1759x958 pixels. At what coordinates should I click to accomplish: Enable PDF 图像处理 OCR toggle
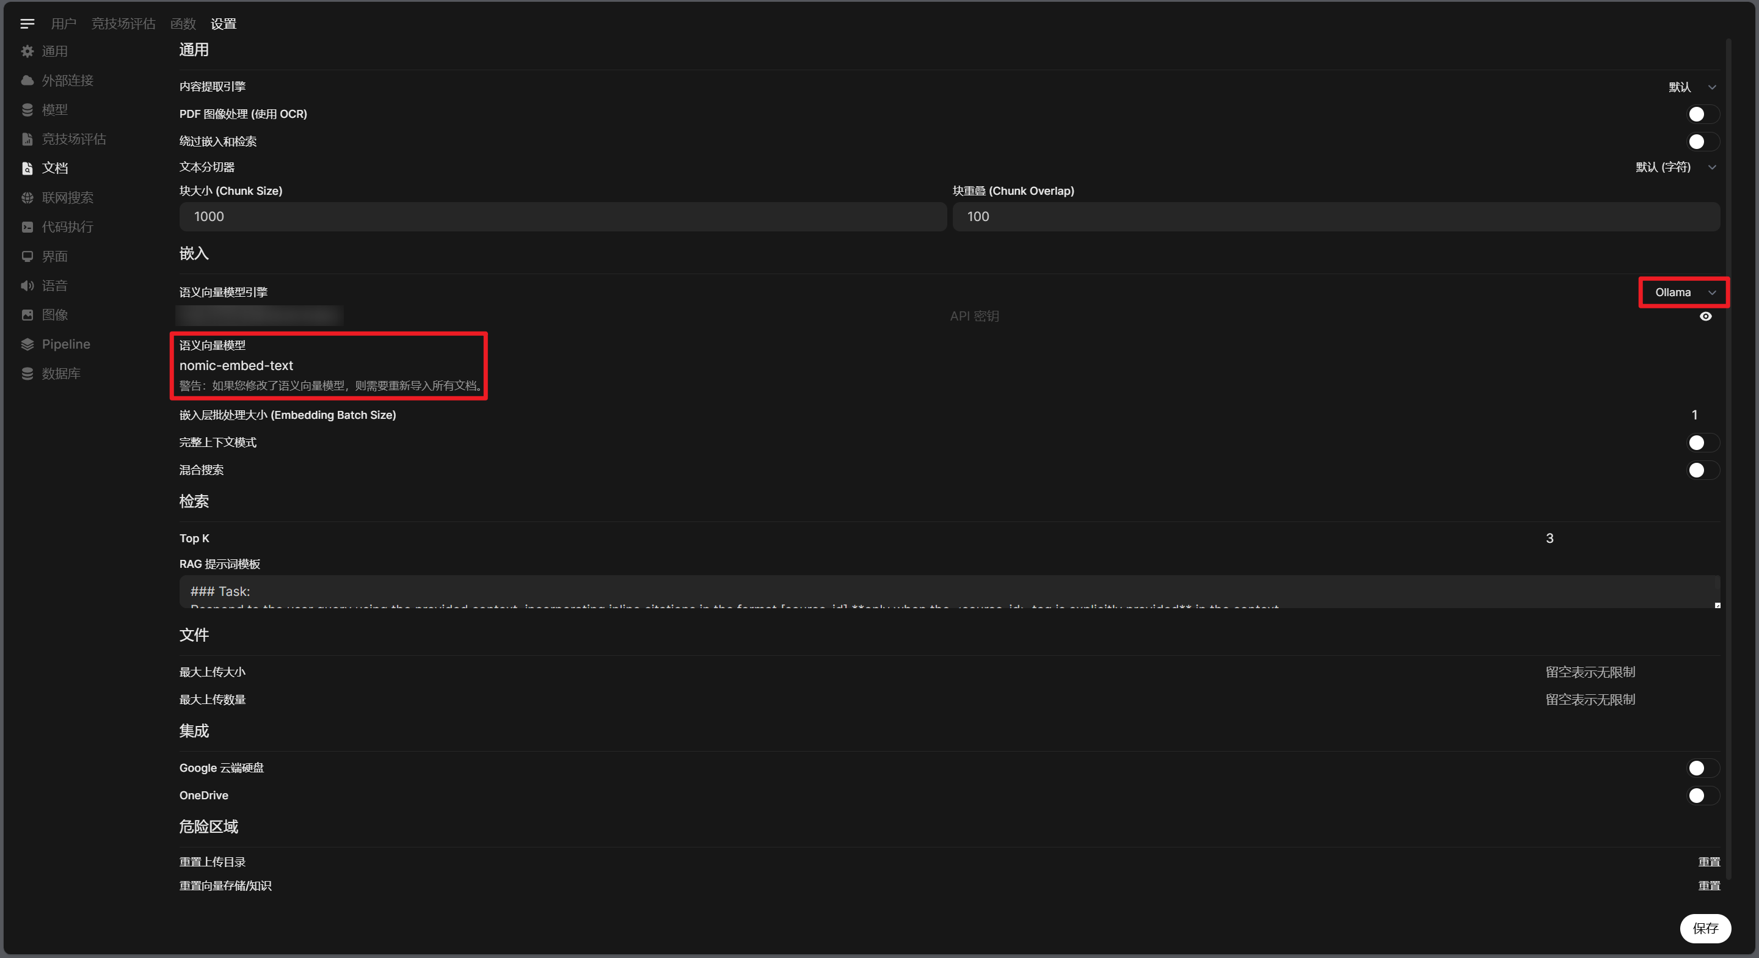click(x=1702, y=114)
